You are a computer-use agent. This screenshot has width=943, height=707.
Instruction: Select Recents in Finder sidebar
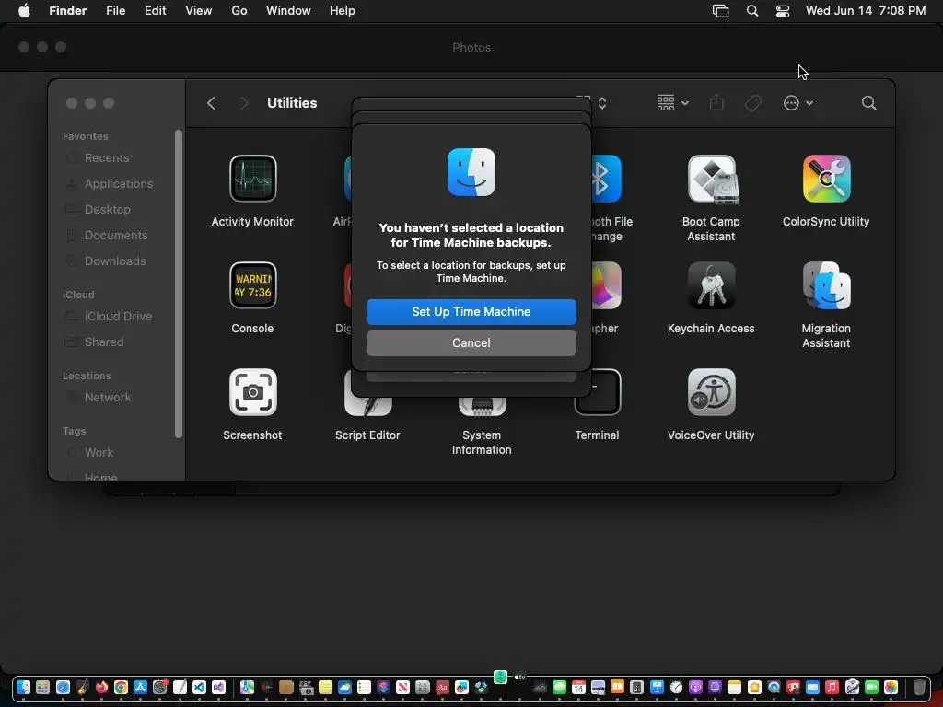pos(107,158)
